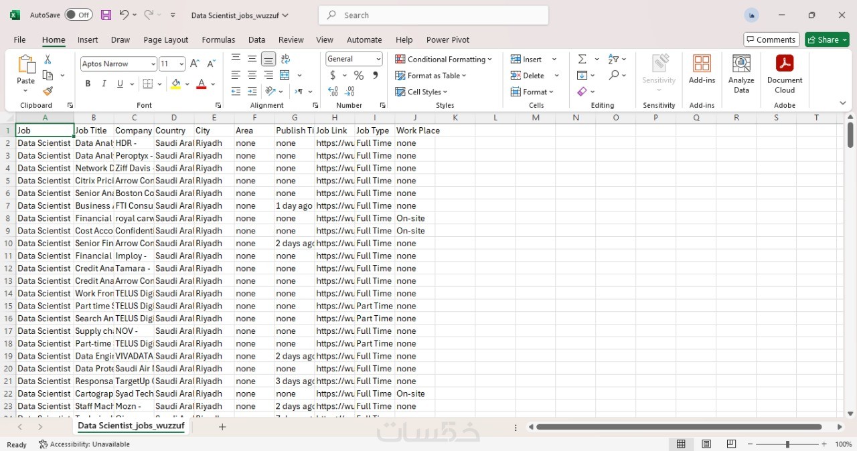Expand the Conditional Formatting menu
The height and width of the screenshot is (451, 857).
pyautogui.click(x=444, y=59)
